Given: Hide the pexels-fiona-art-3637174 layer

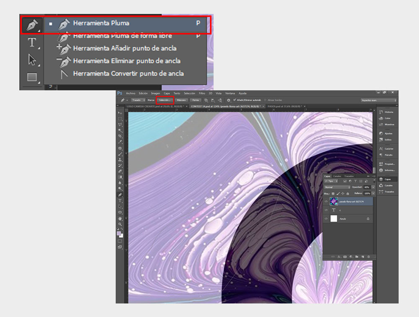Looking at the screenshot, I should tap(326, 201).
